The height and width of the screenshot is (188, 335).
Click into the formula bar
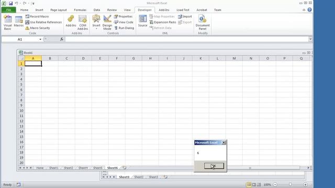click(x=187, y=39)
